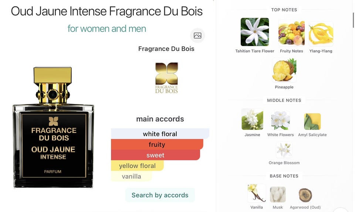This screenshot has height=212, width=355.
Task: Select the Musk note icon
Action: pos(278,195)
